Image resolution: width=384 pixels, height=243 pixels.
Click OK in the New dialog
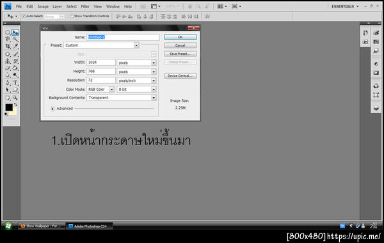click(180, 37)
